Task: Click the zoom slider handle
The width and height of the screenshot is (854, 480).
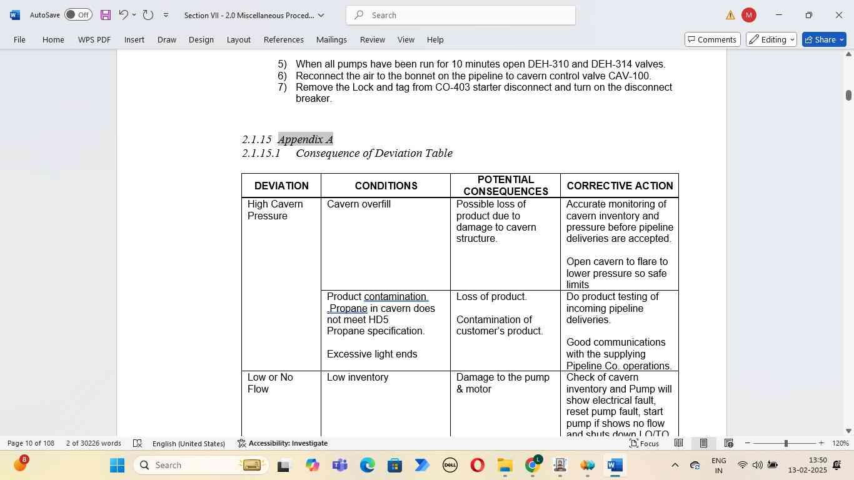Action: tap(786, 443)
